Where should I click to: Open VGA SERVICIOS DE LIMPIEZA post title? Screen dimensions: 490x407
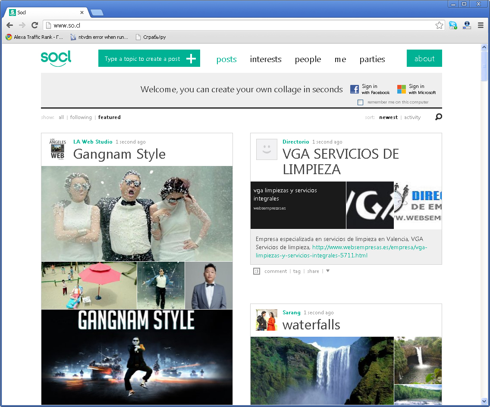point(341,162)
